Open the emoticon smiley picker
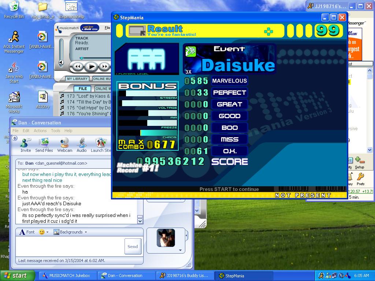375x281 pixels. [42, 232]
